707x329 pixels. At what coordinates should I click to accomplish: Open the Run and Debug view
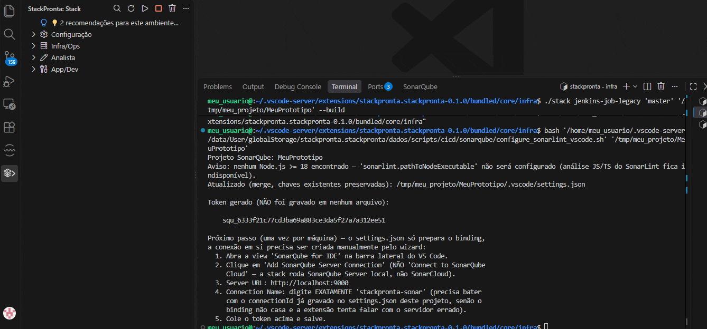[9, 81]
